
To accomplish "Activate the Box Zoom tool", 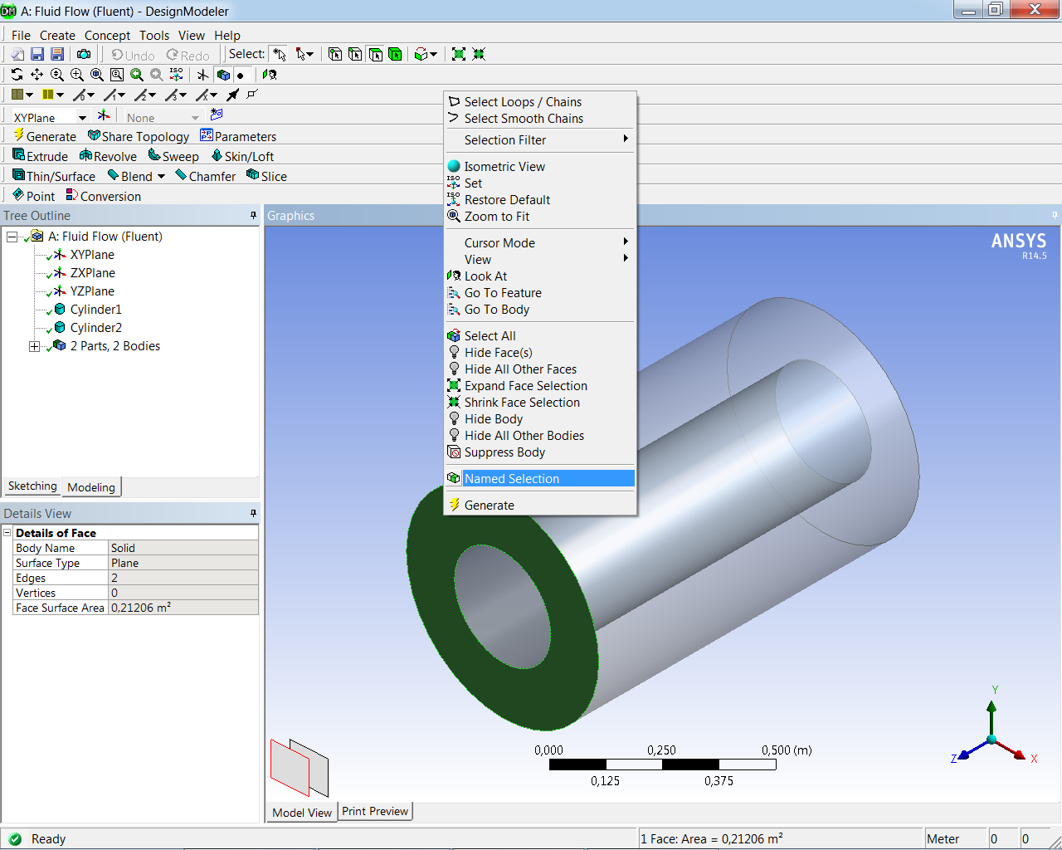I will click(76, 75).
